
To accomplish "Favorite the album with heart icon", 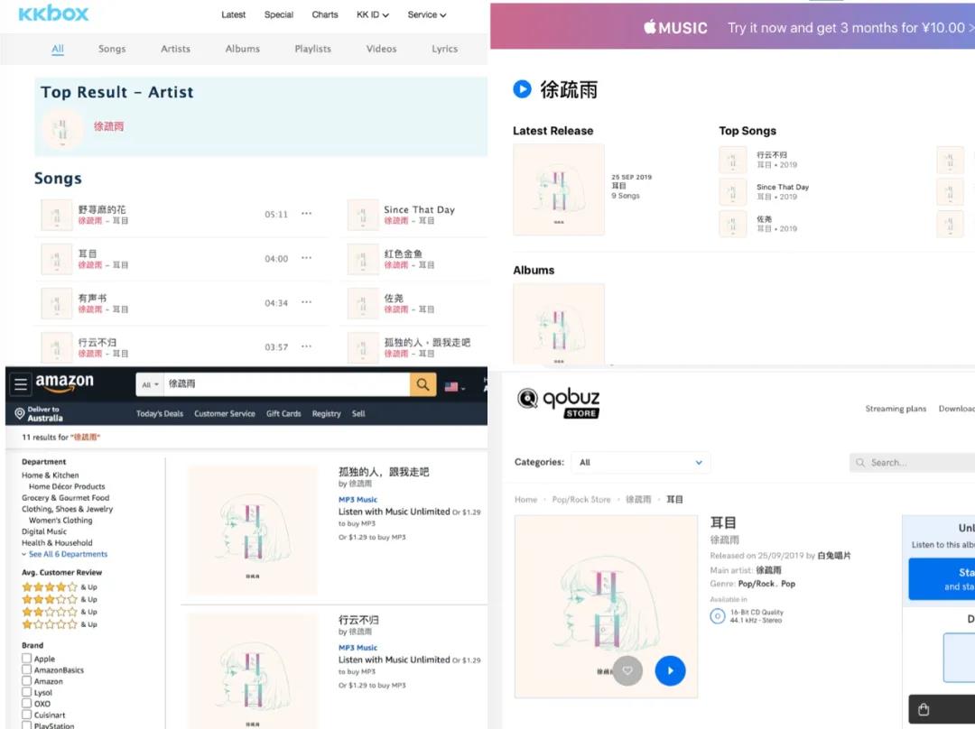I will point(627,670).
